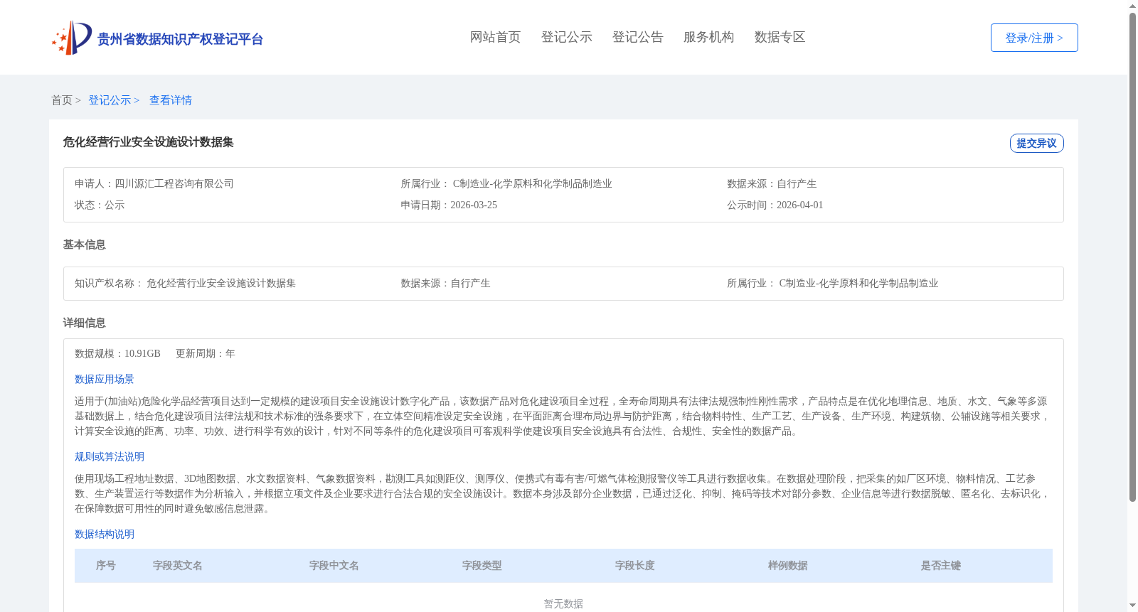Submit an objection with 提交异议 button
The width and height of the screenshot is (1138, 612).
[x=1036, y=143]
